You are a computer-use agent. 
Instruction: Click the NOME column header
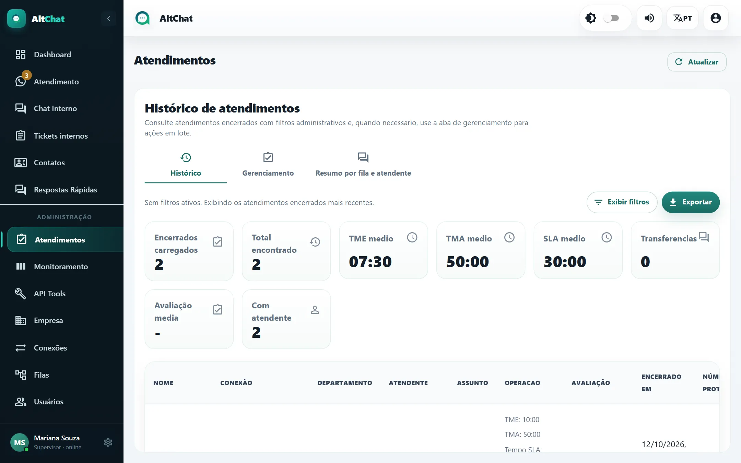(163, 383)
